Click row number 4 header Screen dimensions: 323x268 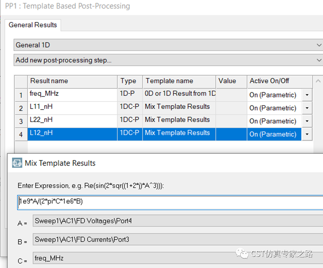pyautogui.click(x=21, y=134)
